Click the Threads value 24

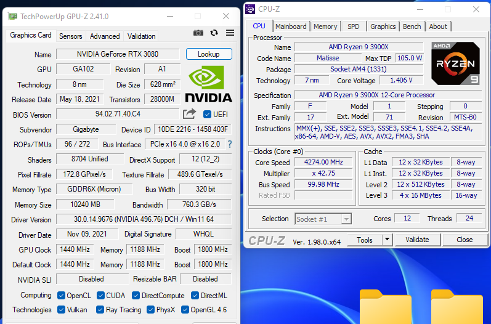tap(469, 218)
